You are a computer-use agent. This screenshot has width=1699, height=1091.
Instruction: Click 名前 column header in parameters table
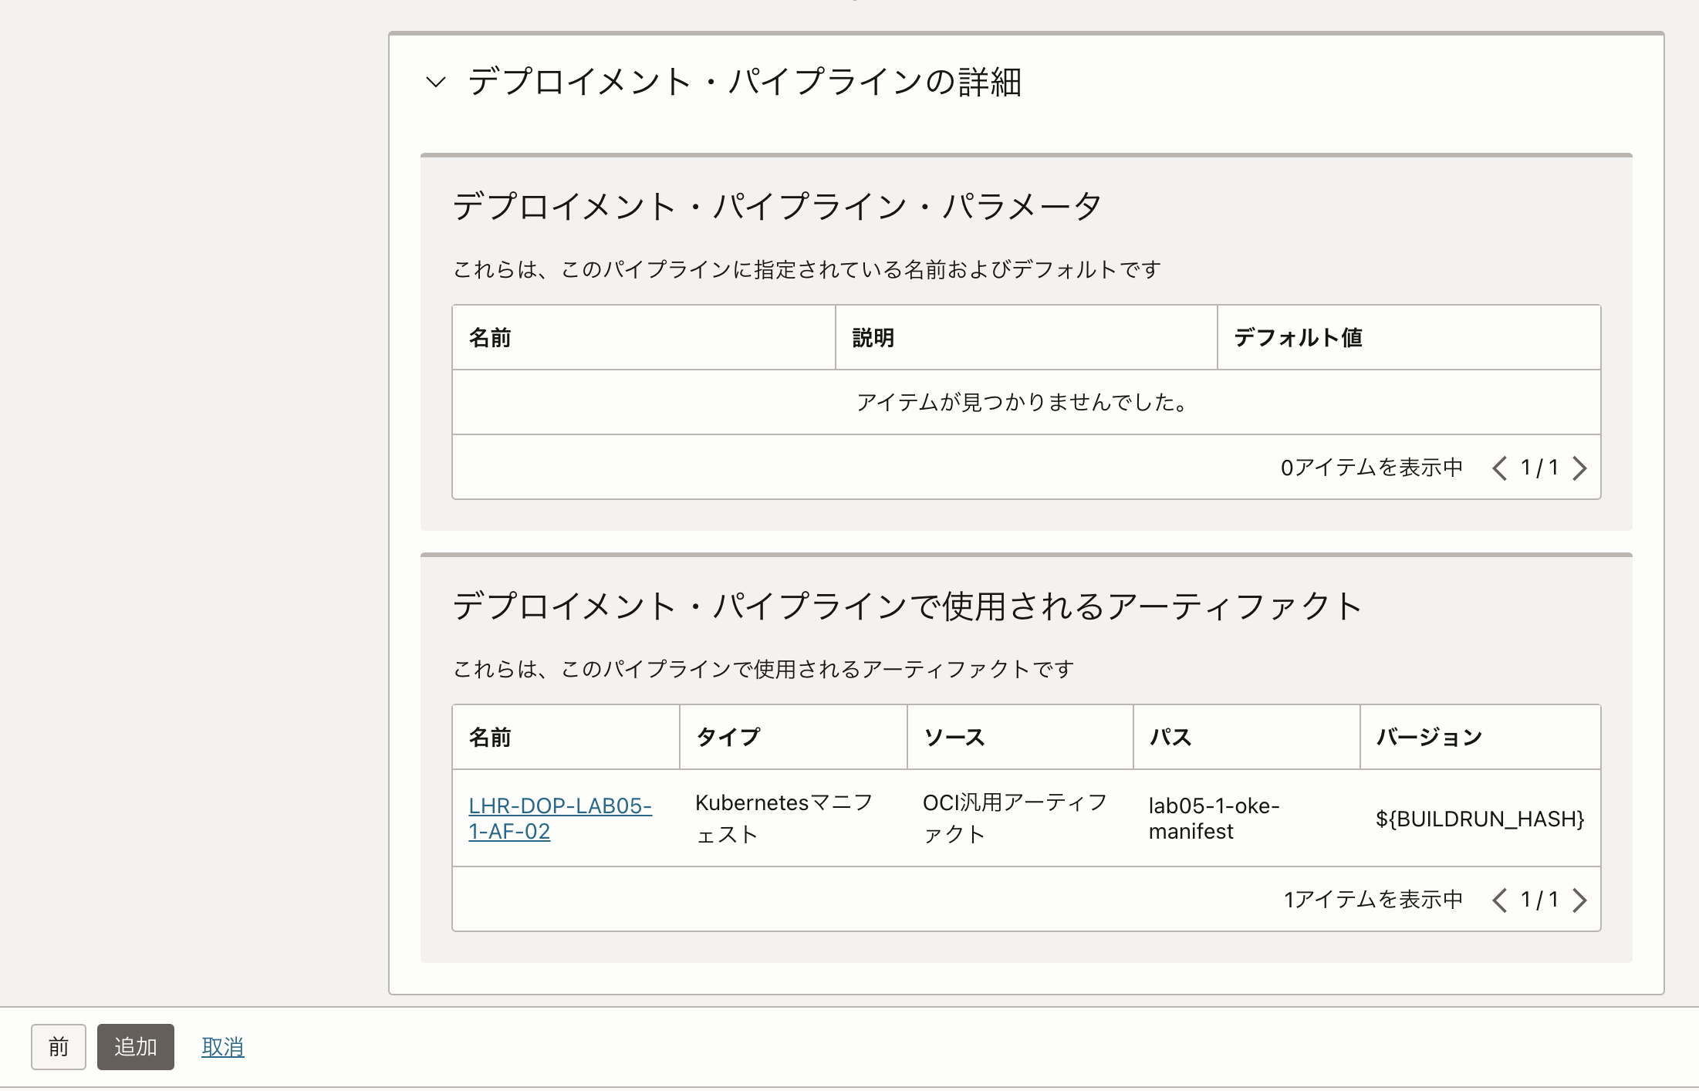(490, 338)
